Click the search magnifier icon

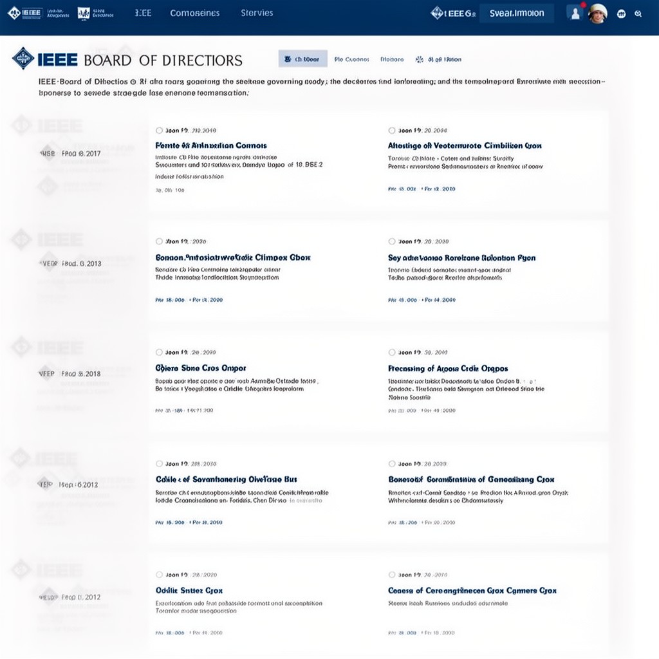[x=638, y=14]
